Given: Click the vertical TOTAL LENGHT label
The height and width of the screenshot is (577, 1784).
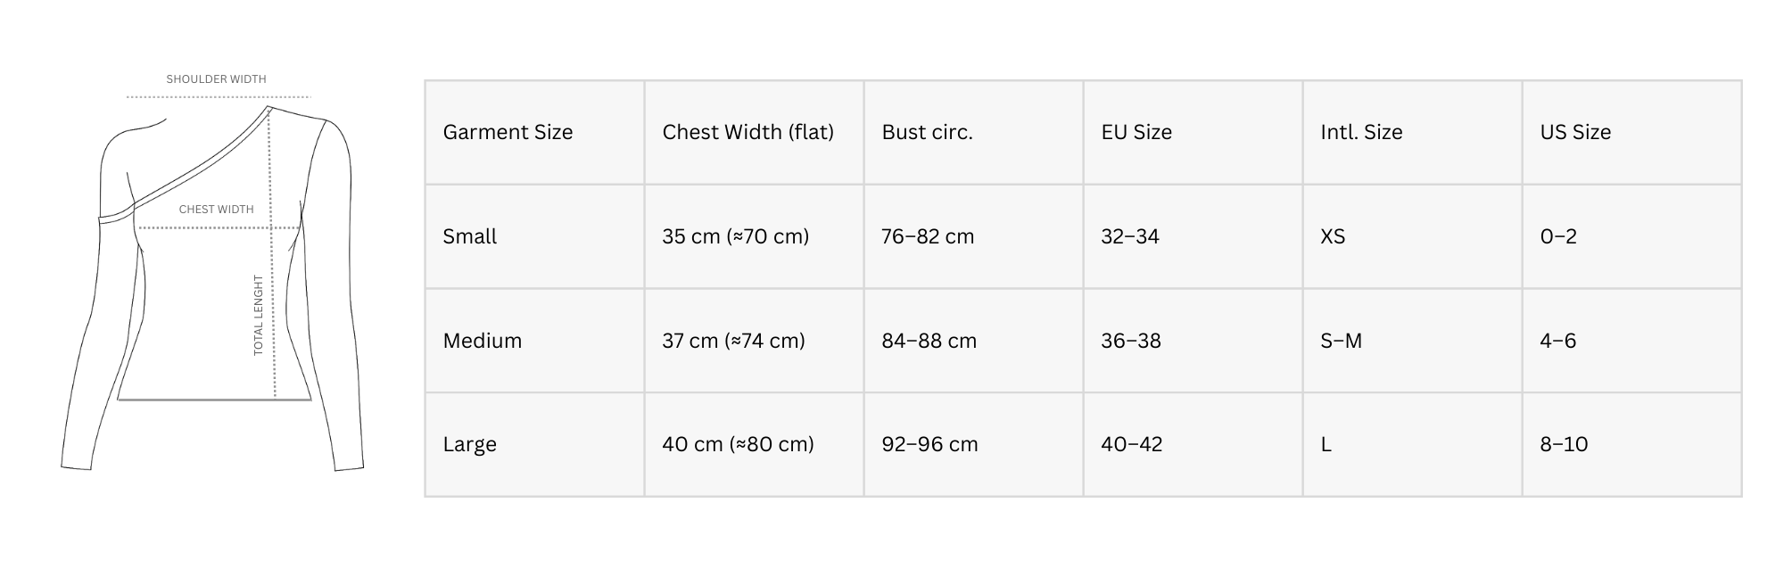Looking at the screenshot, I should pos(259,315).
